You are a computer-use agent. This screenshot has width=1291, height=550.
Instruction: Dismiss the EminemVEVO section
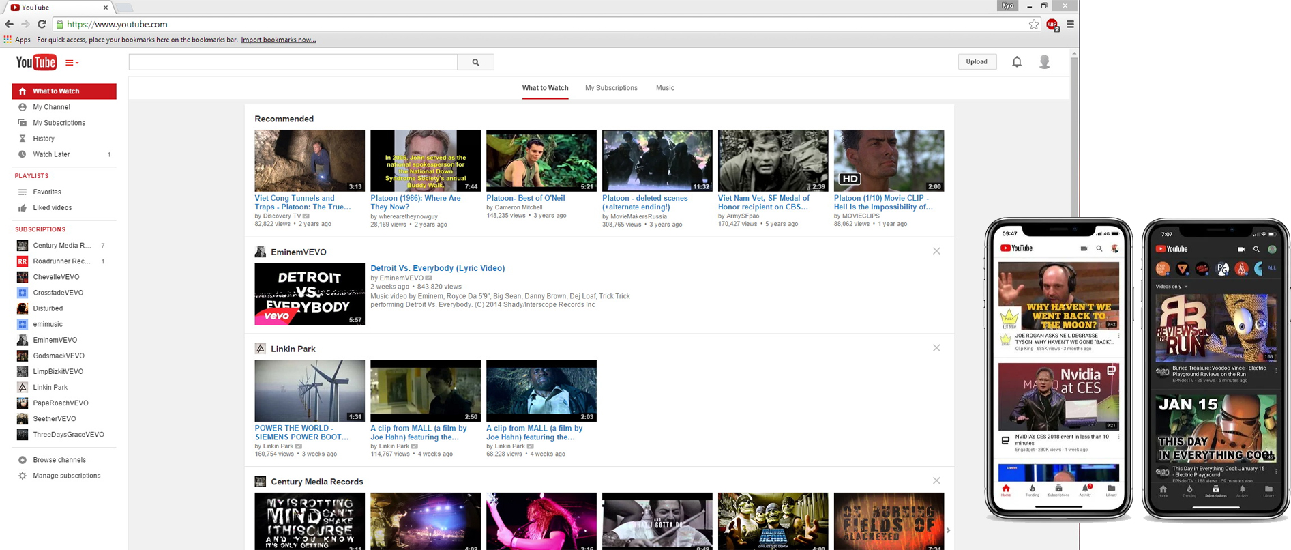[x=936, y=251]
